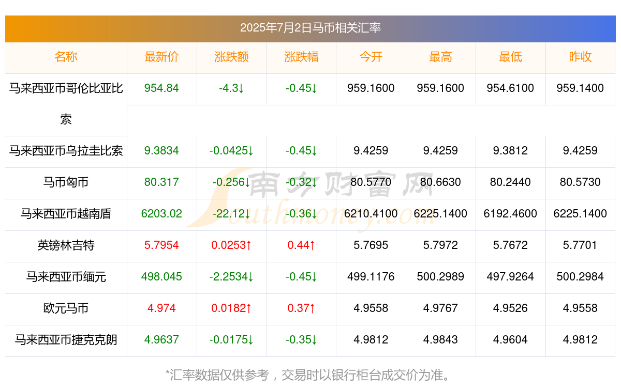The height and width of the screenshot is (391, 621).
Task: Click the low value 80.2440
Action: tap(510, 182)
